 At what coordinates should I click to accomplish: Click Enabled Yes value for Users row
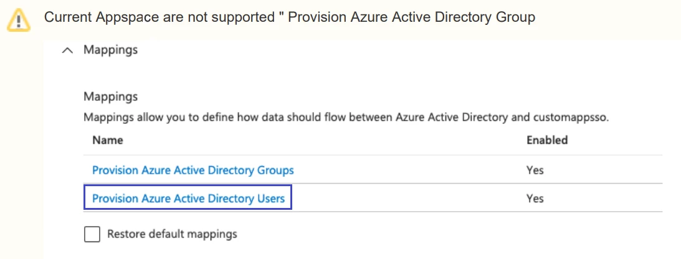point(535,199)
